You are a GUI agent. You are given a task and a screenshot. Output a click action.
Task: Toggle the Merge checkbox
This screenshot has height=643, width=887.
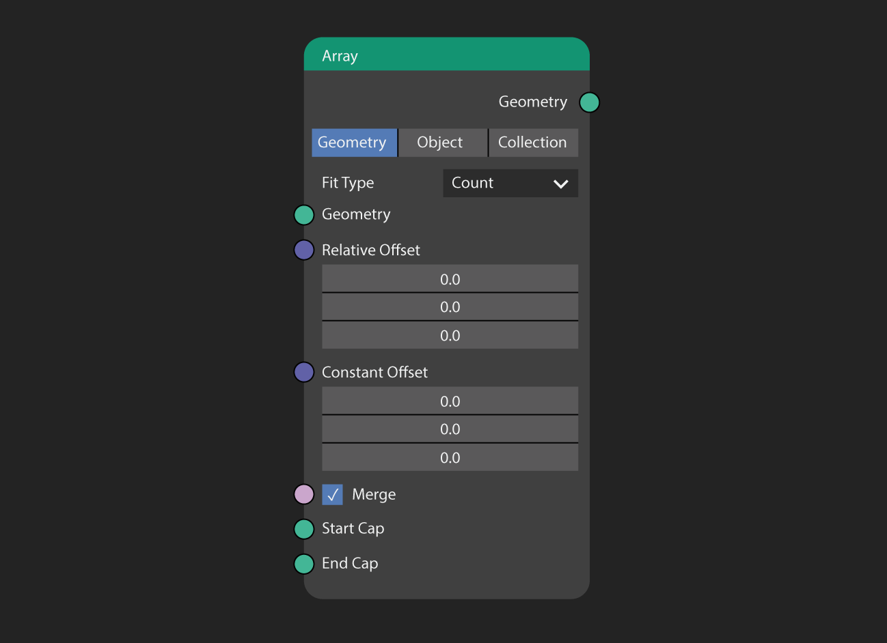[x=332, y=494]
